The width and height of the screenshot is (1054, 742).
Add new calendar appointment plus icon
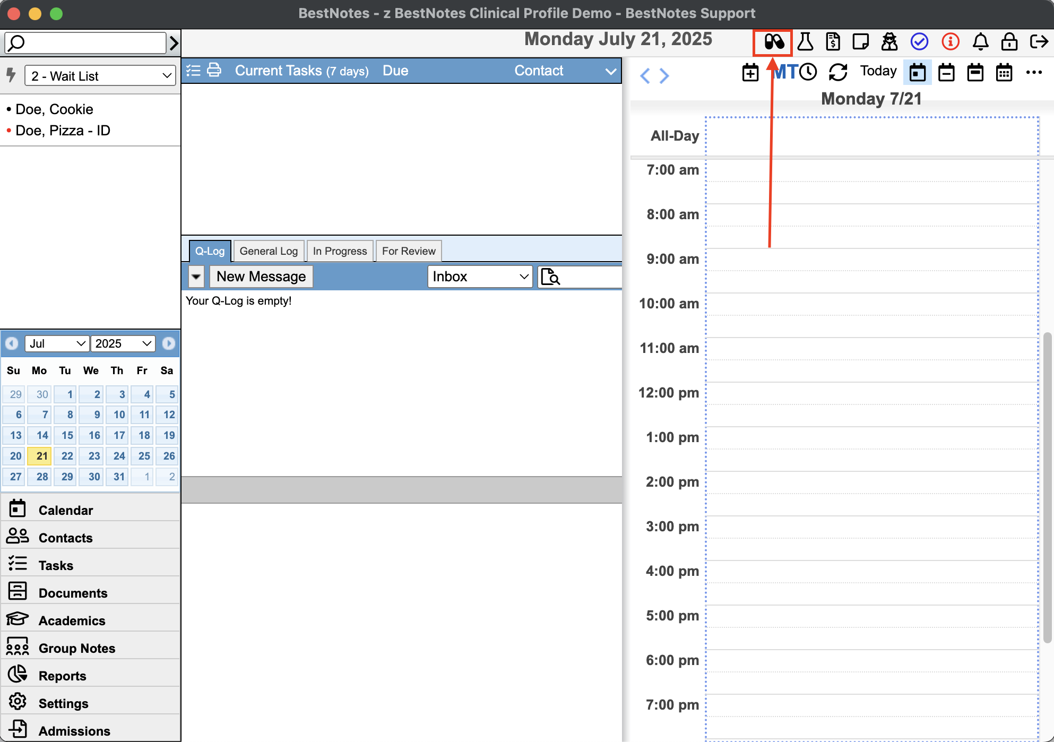pyautogui.click(x=750, y=72)
